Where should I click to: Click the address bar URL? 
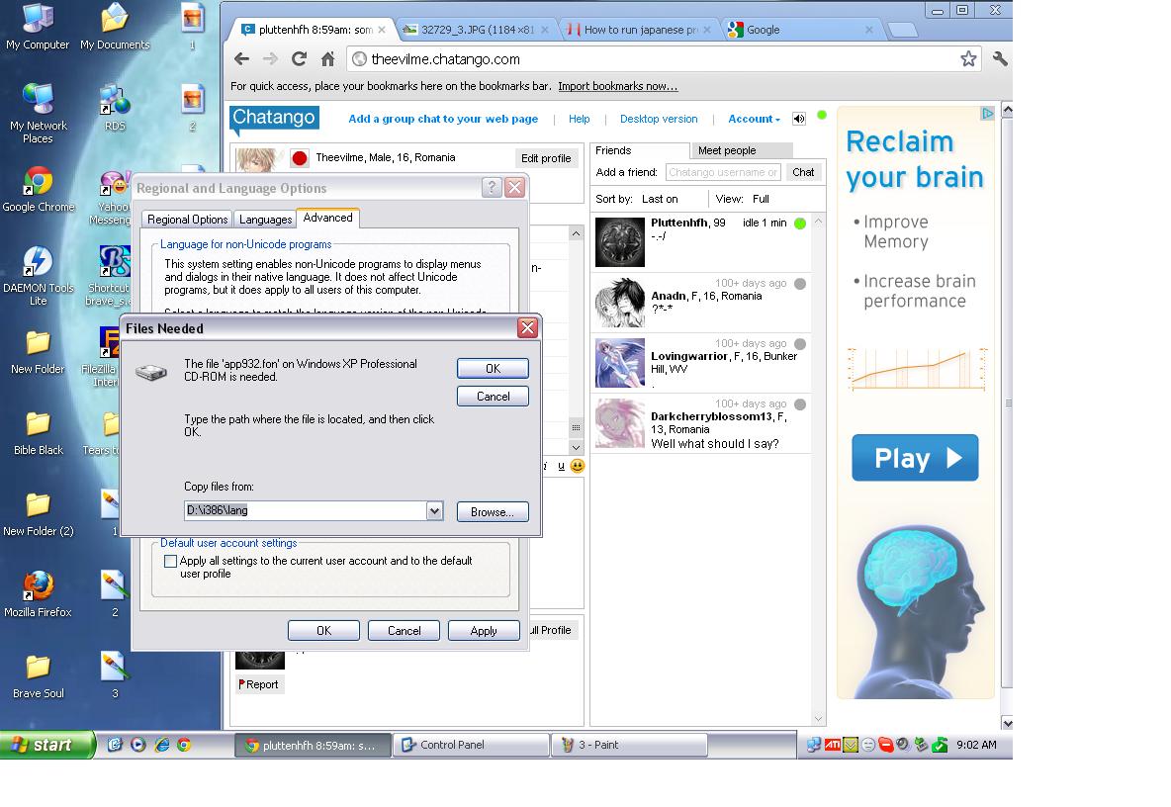[x=446, y=59]
